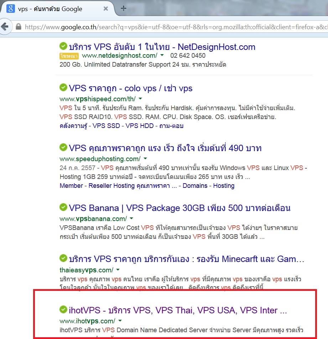Click the yellow โฆษณา ad label
Screen dimensions: 328x339
click(x=69, y=56)
